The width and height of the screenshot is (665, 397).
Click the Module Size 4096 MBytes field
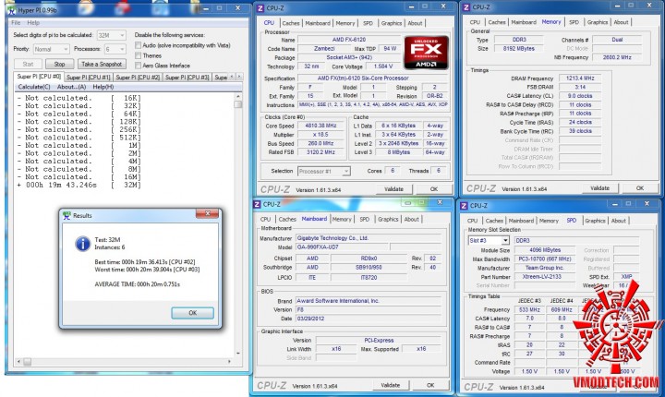545,250
